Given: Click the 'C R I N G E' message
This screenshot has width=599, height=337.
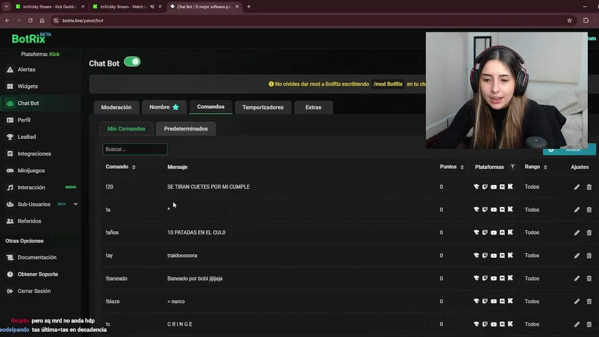Looking at the screenshot, I should (x=180, y=324).
